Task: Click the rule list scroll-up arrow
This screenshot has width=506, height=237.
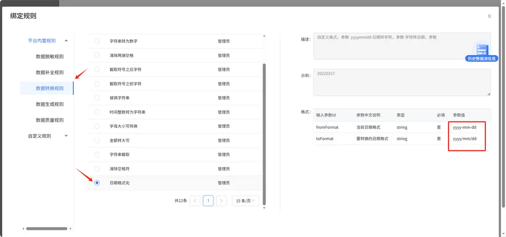Action: pyautogui.click(x=265, y=36)
